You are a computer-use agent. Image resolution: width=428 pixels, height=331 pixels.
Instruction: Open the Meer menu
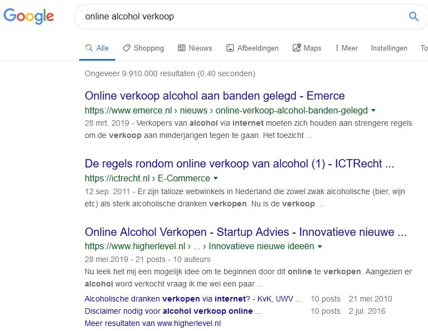pos(347,48)
